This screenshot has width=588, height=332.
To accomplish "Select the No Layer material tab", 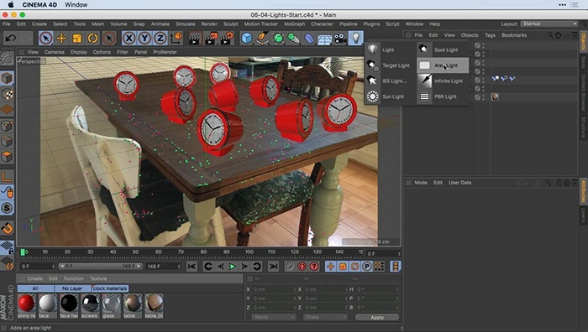I will 72,288.
